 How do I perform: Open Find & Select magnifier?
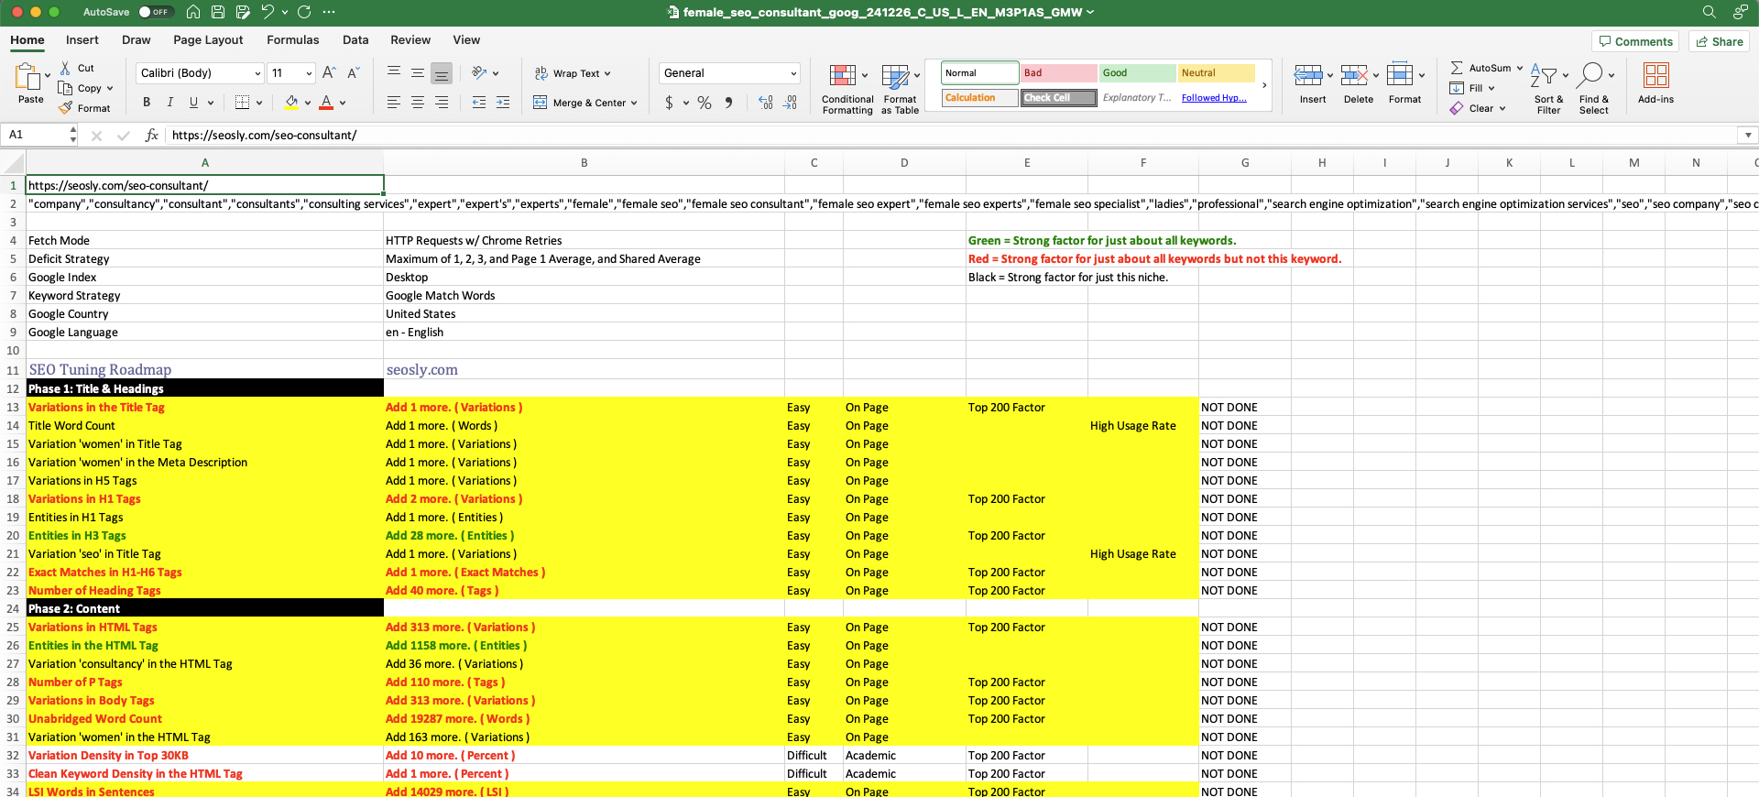click(x=1592, y=76)
